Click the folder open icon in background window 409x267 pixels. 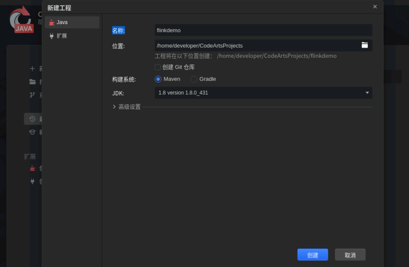[32, 82]
